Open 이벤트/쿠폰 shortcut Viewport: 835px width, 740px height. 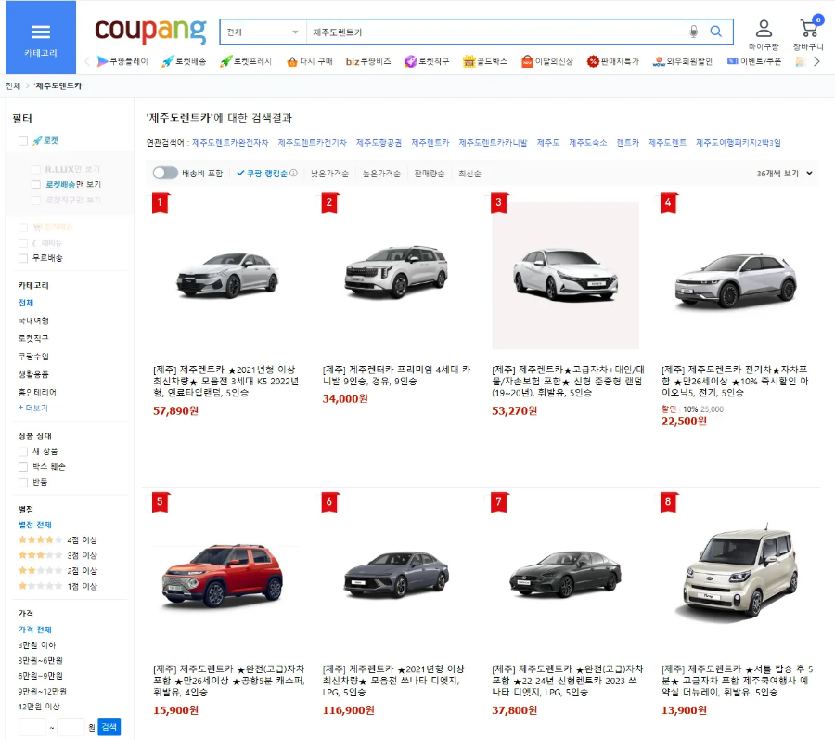point(754,62)
